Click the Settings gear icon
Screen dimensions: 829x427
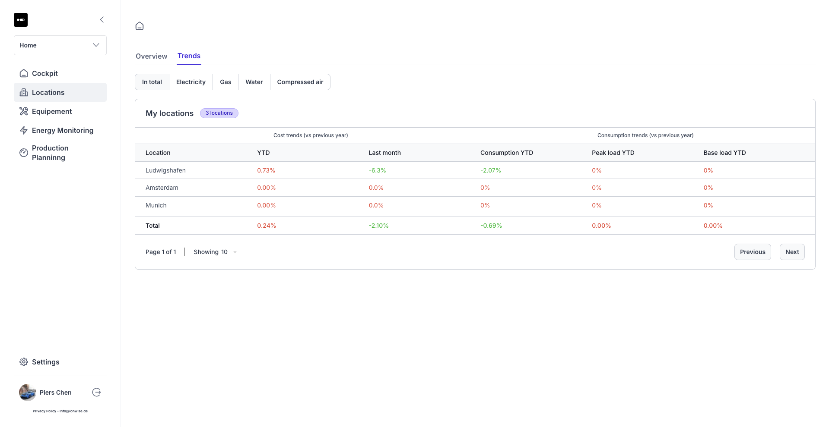click(24, 362)
